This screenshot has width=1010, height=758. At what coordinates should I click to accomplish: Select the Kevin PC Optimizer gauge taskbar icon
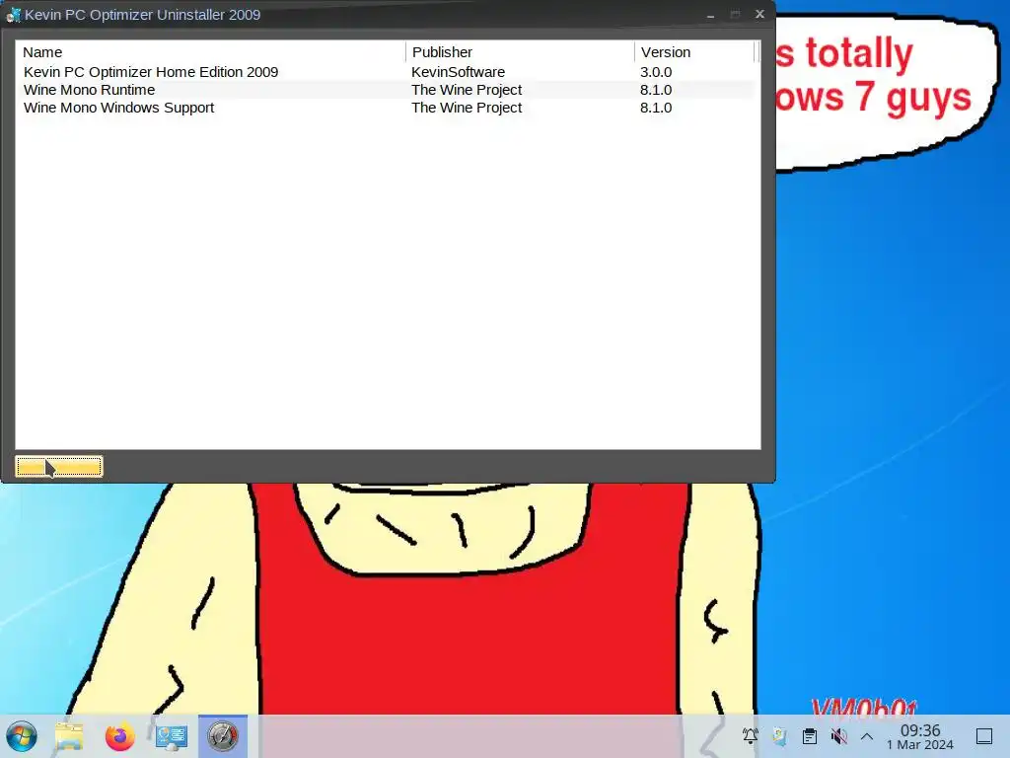tap(223, 736)
